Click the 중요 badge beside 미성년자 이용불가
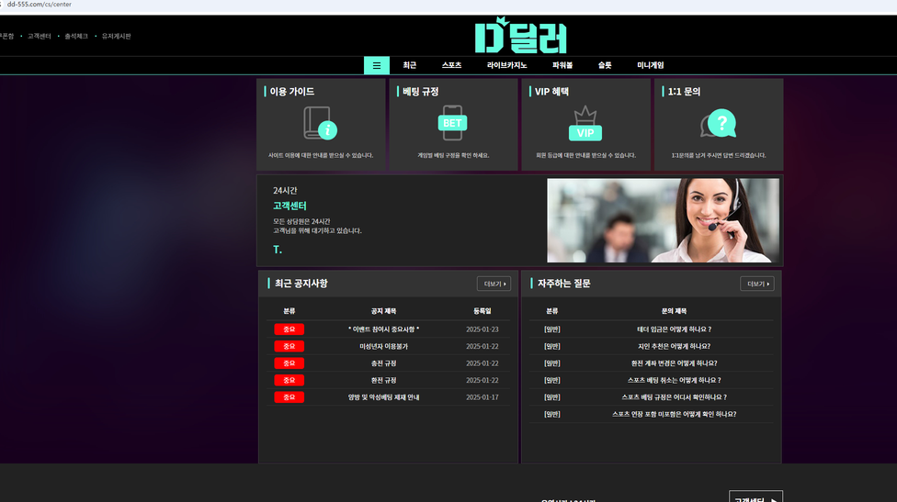Viewport: 897px width, 502px height. [289, 347]
